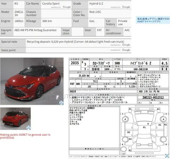
Task: Select the 'R3' year value
Action: (16, 3)
